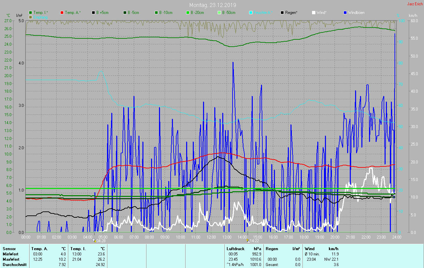
Task: Click the Sensor header in the table
Action: coord(9,248)
